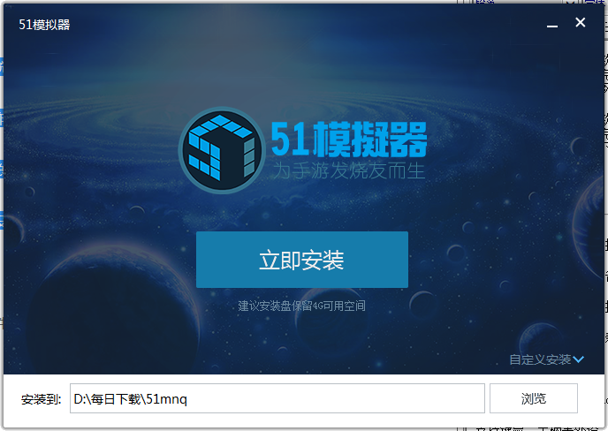
Task: Click the 安装到: label
Action: pyautogui.click(x=41, y=399)
